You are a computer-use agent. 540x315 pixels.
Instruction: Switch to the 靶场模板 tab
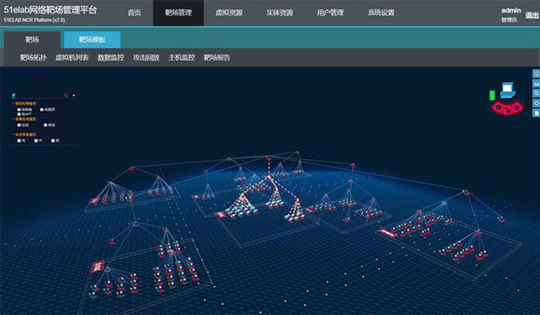point(92,40)
